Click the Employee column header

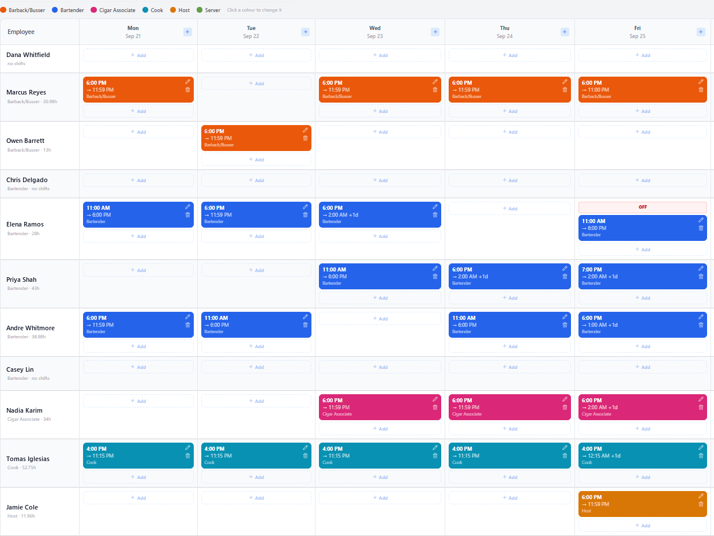pyautogui.click(x=40, y=32)
